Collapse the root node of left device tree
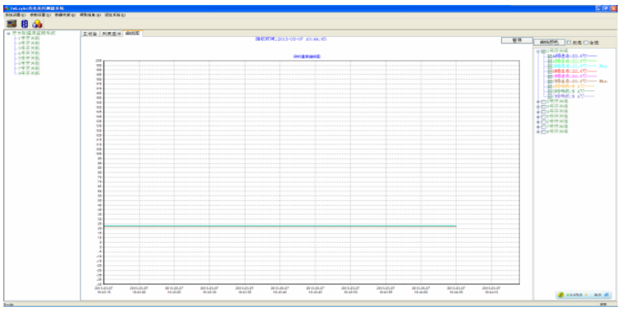621x311 pixels. [x=8, y=34]
